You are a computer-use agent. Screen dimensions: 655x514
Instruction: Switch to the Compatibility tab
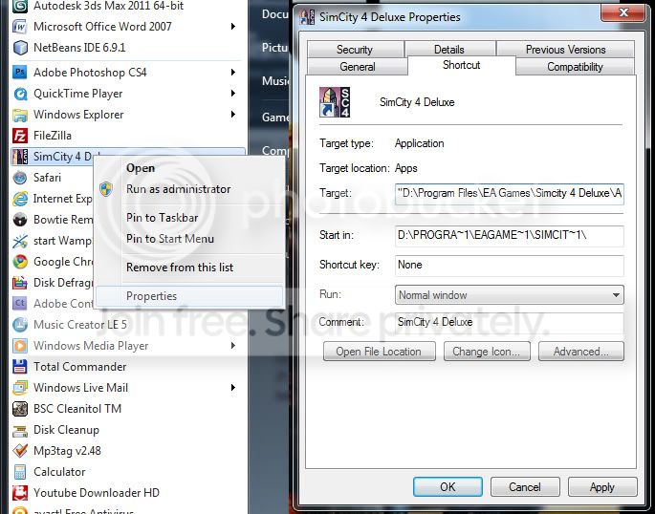[x=576, y=67]
